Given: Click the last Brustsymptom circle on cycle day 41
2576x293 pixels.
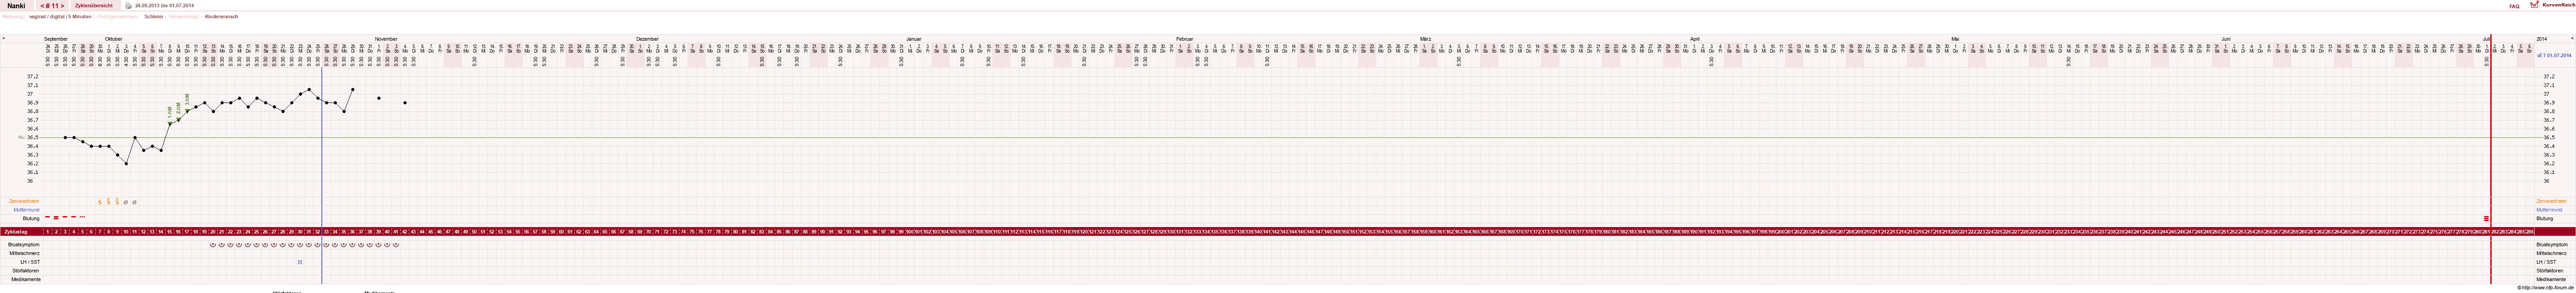Looking at the screenshot, I should point(396,244).
